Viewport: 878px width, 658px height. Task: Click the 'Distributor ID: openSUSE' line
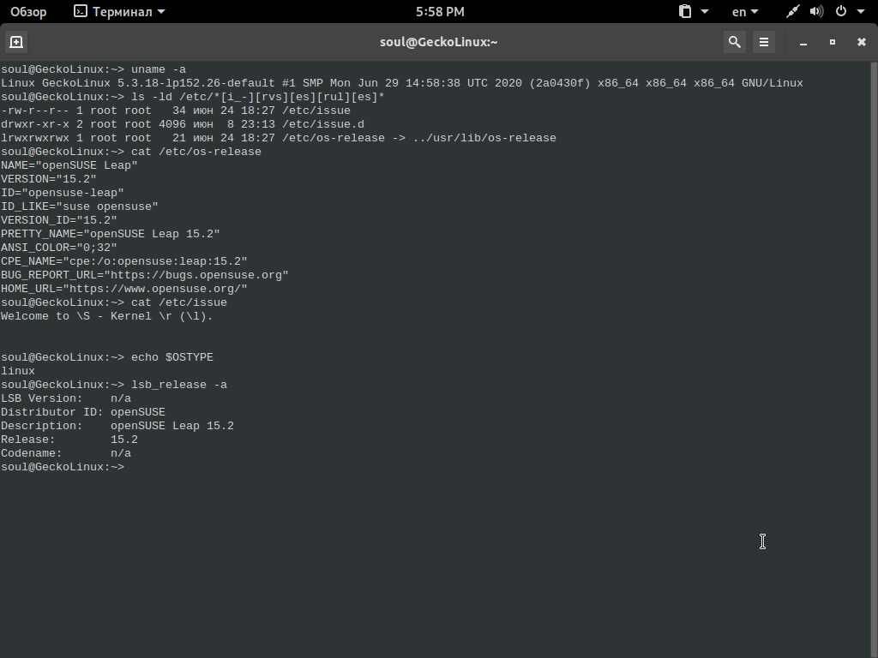[83, 412]
